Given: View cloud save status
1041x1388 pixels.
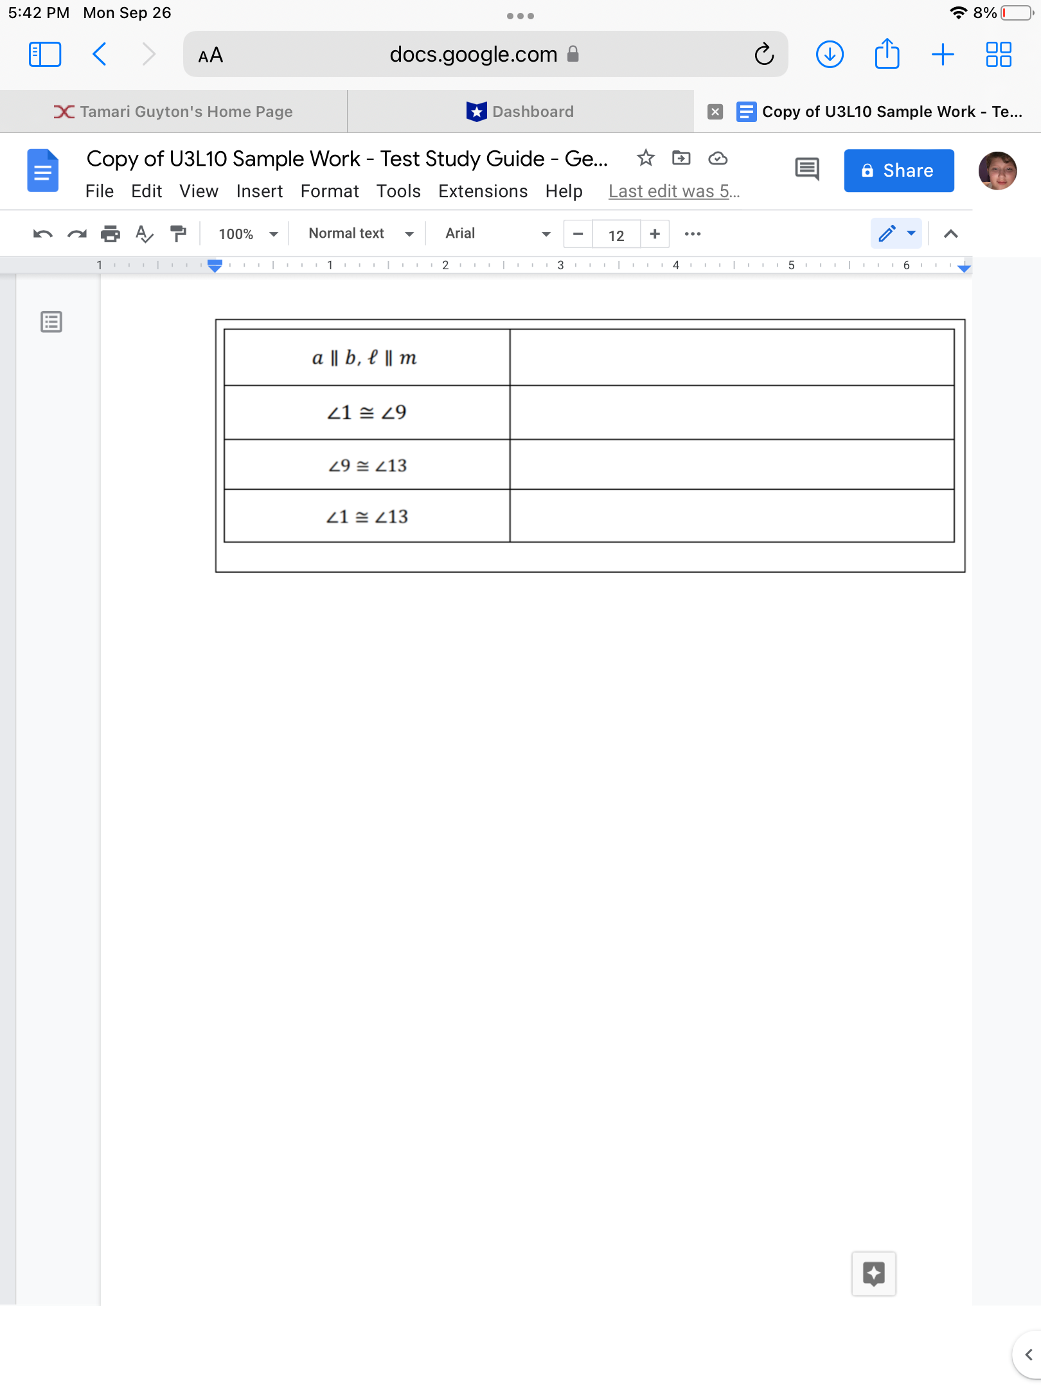Looking at the screenshot, I should [718, 158].
